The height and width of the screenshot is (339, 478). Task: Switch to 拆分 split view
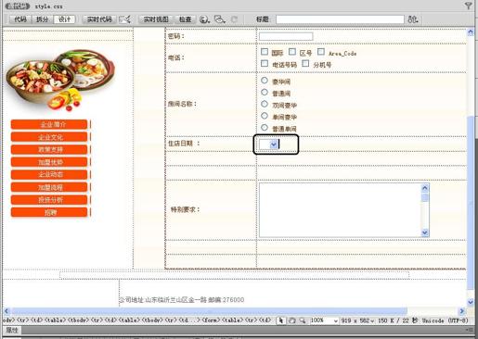(x=43, y=19)
